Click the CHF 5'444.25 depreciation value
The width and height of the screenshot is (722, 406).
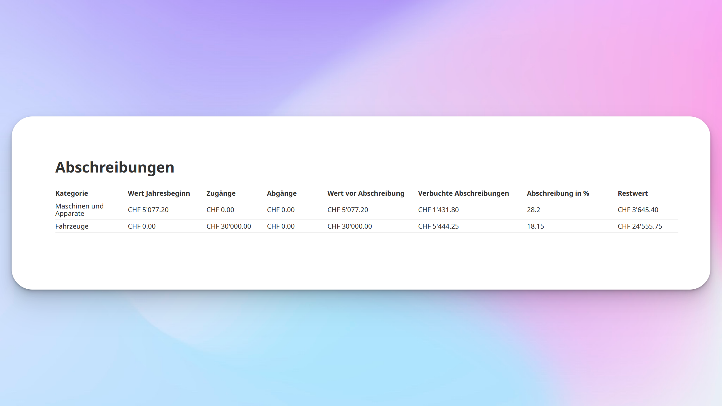click(438, 226)
